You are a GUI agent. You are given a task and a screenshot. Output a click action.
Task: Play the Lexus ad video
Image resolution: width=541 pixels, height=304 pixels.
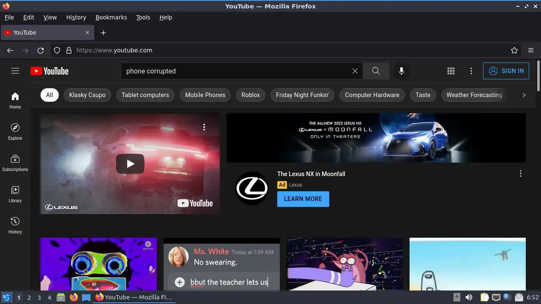[130, 164]
